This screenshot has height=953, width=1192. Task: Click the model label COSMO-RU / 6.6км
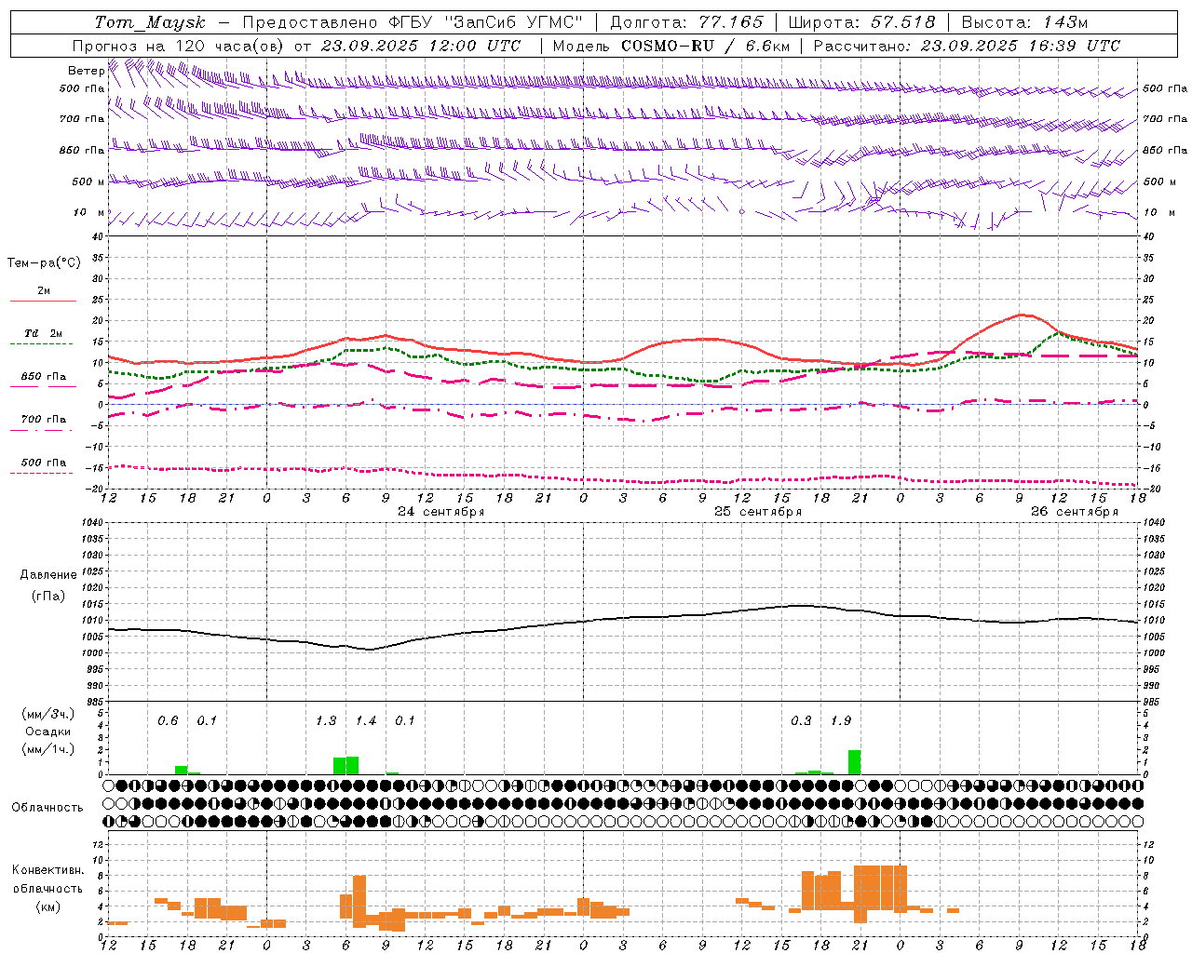click(x=705, y=46)
